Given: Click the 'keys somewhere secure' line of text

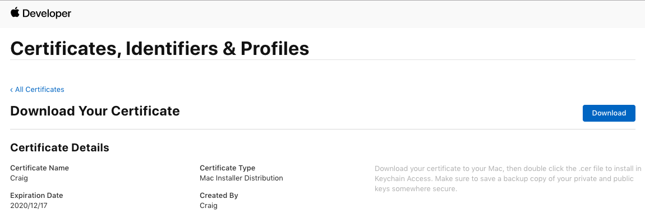Looking at the screenshot, I should pyautogui.click(x=416, y=189).
